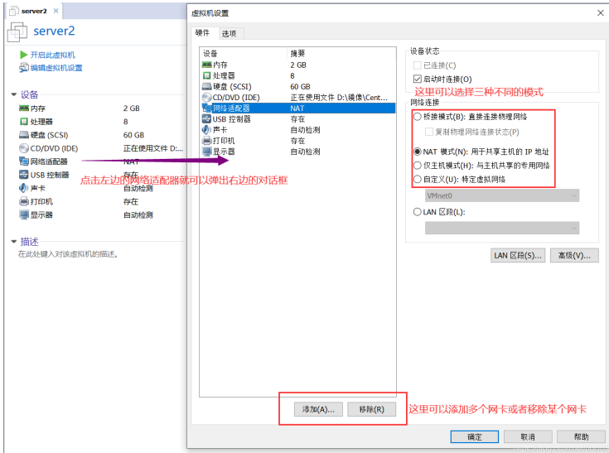Click sound card icon in left panel

click(24, 188)
